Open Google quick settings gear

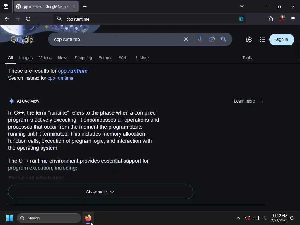[248, 40]
